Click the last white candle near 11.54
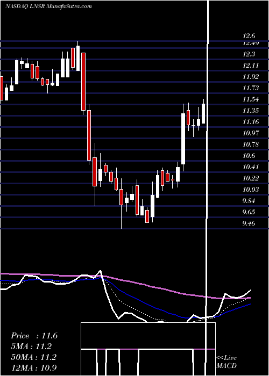The height and width of the screenshot is (376, 269). [203, 114]
